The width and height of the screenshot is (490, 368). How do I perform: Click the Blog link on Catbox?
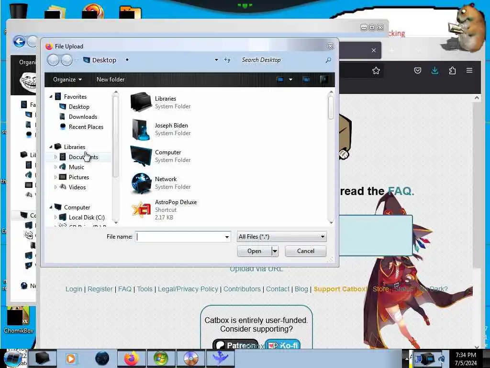(x=301, y=289)
